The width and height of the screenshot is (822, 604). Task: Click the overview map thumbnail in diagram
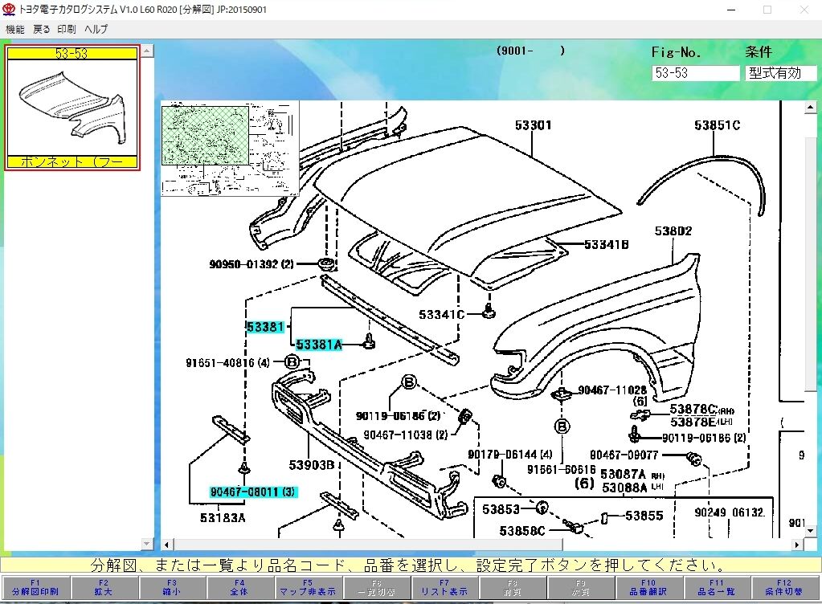(230, 149)
